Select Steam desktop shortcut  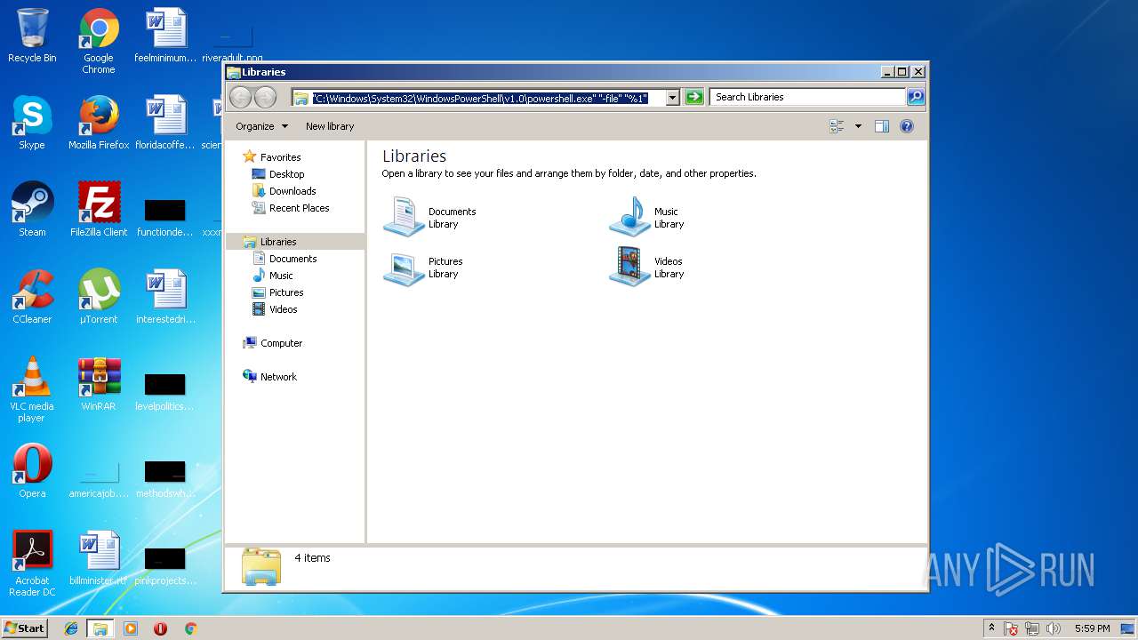coord(32,210)
